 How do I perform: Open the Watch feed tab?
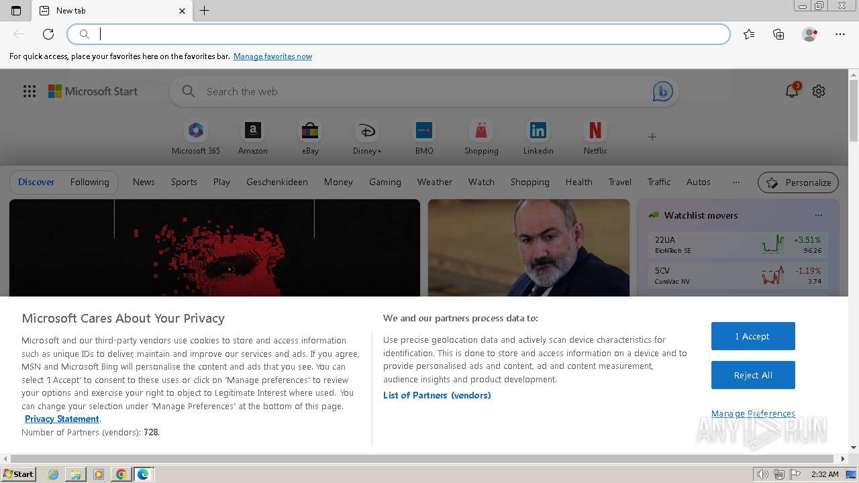click(481, 182)
